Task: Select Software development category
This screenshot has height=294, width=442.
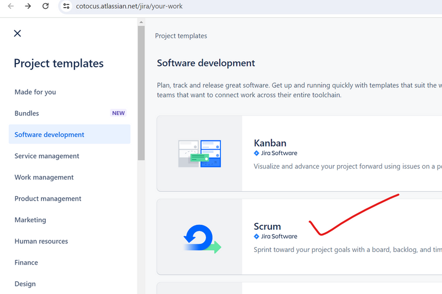Action: coord(70,134)
